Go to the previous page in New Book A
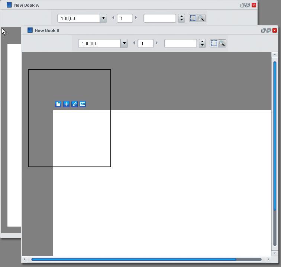This screenshot has width=281, height=267. (x=113, y=18)
